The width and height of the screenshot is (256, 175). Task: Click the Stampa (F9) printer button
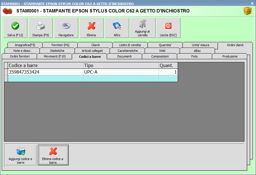tap(41, 28)
